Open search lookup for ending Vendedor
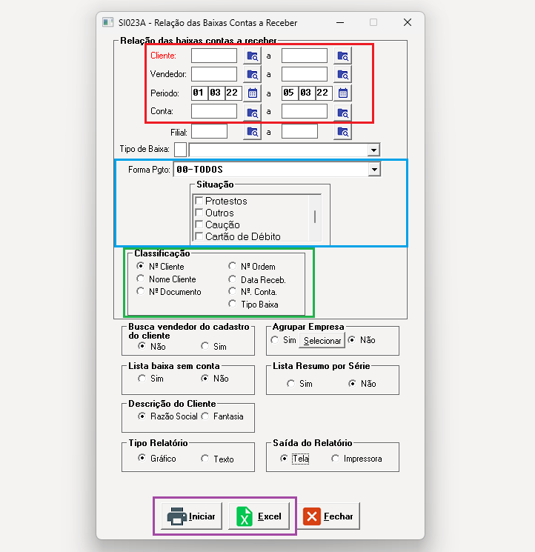This screenshot has width=535, height=552. 342,74
